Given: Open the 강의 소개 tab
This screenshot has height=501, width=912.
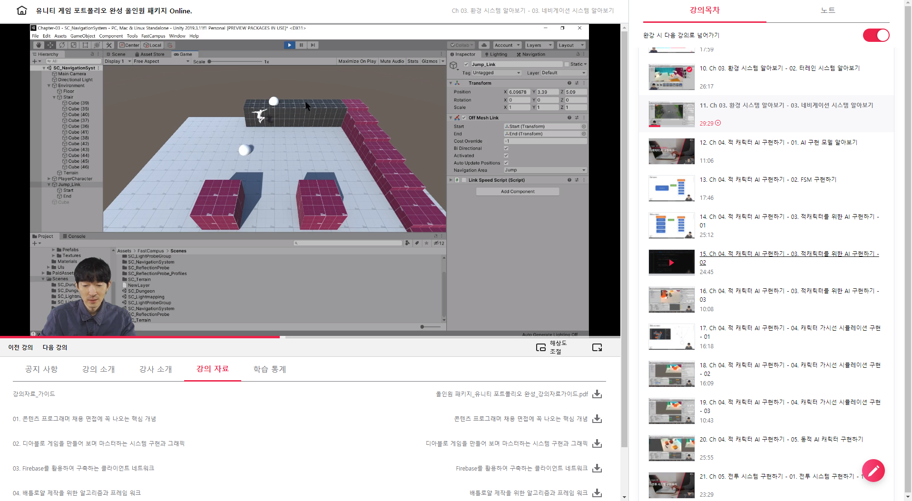Looking at the screenshot, I should click(x=98, y=369).
